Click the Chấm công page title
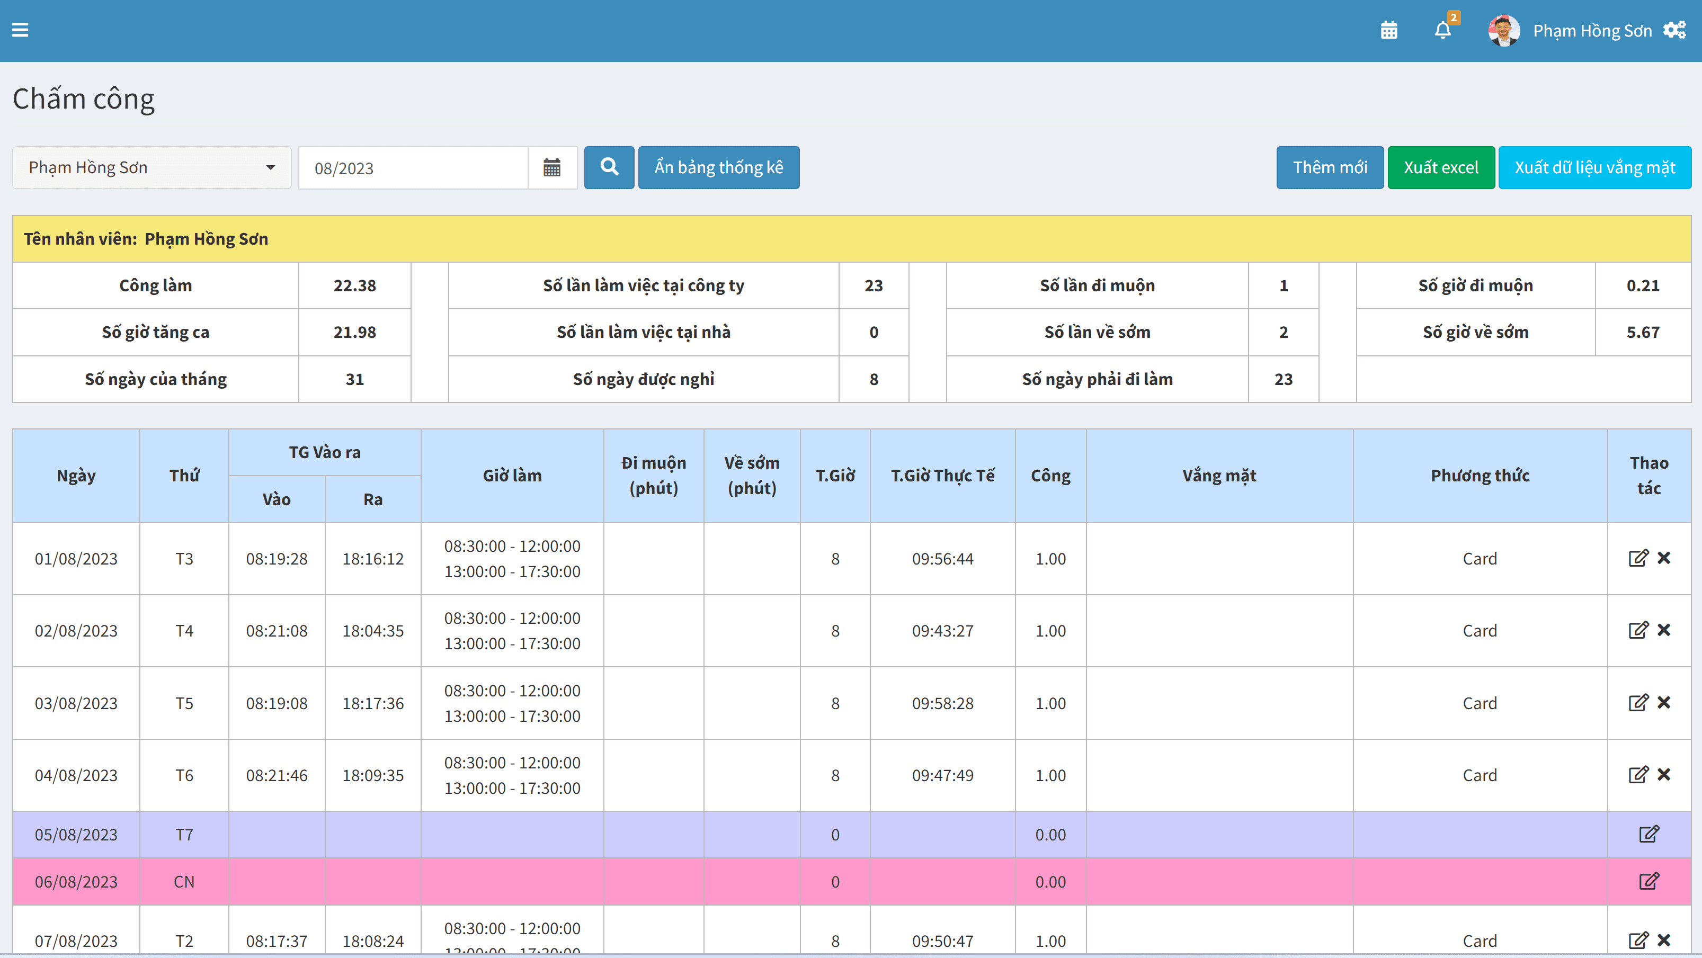 [84, 99]
